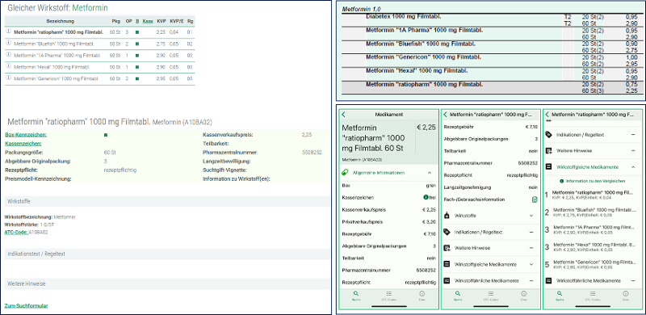
Task: Open the Über tab on the Medikament phone screen
Action: click(422, 296)
